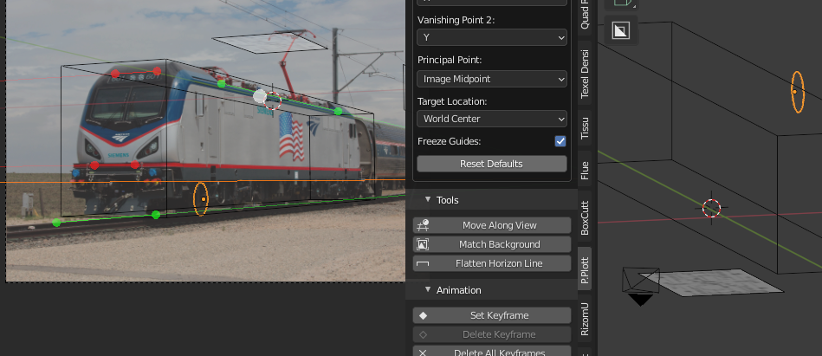Click the Delete Keyframe button
Viewport: 822px width, 356px height.
tap(492, 334)
